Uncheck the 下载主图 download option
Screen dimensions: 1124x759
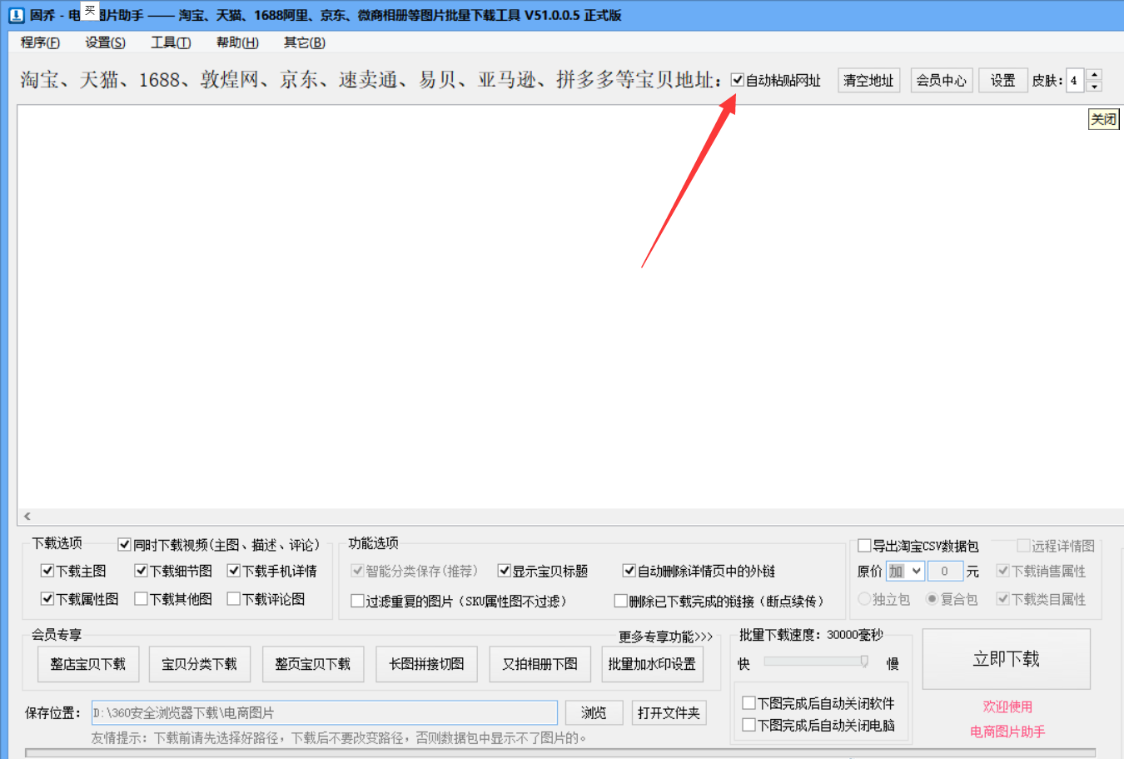[x=47, y=571]
